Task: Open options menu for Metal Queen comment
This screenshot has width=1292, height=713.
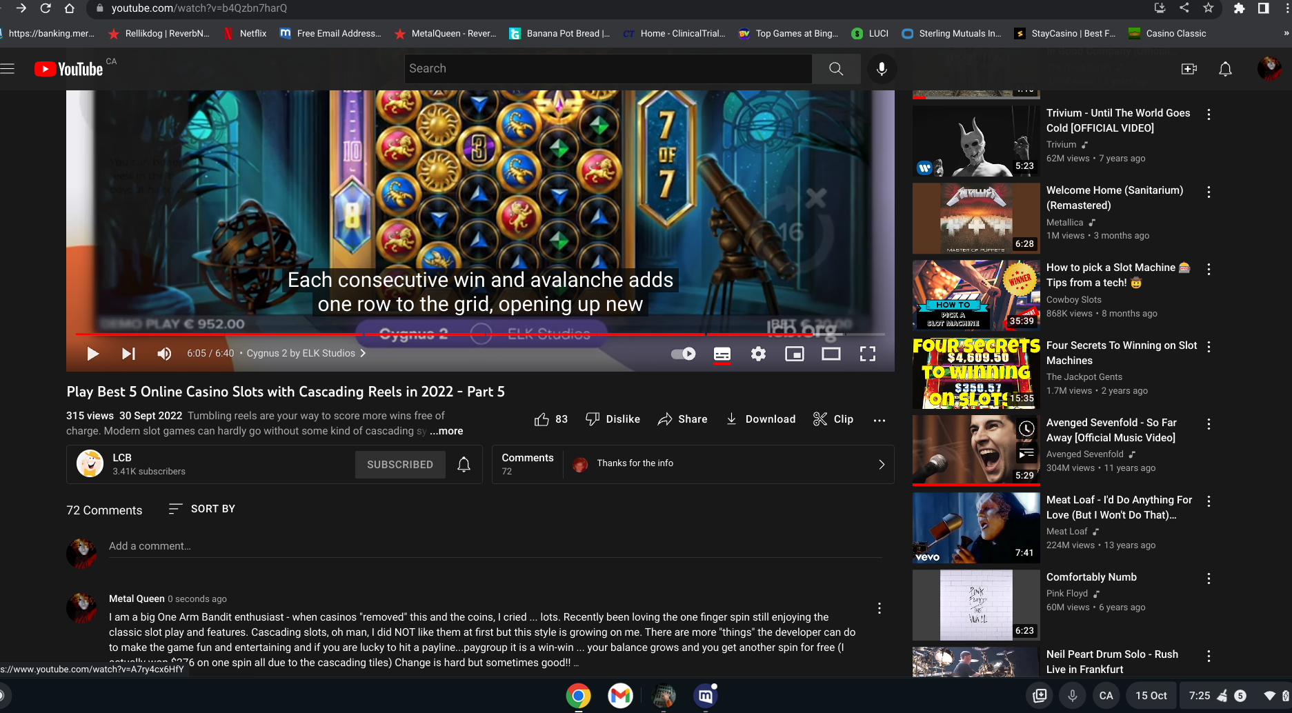Action: 879,608
